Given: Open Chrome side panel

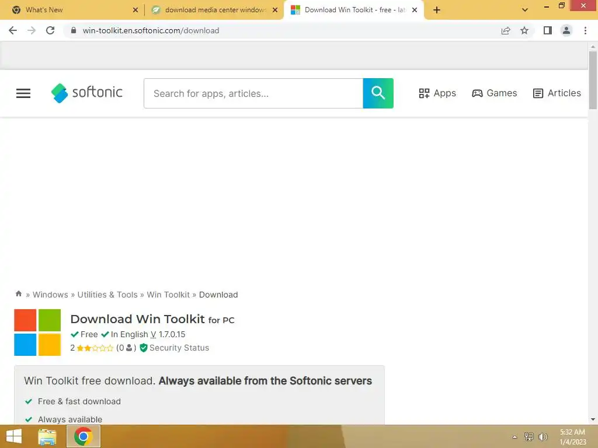Looking at the screenshot, I should coord(548,30).
